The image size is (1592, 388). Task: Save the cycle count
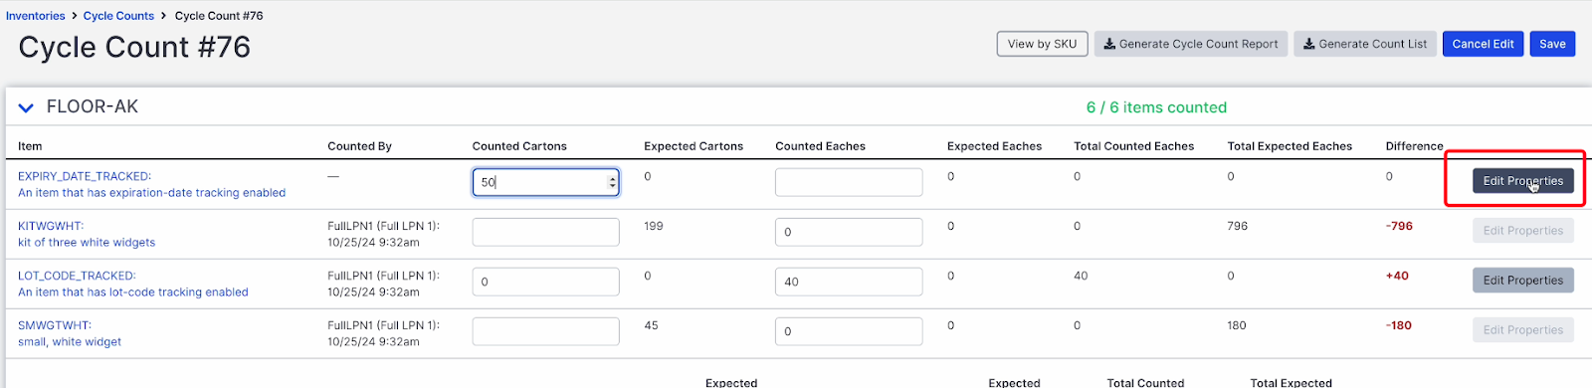1552,44
